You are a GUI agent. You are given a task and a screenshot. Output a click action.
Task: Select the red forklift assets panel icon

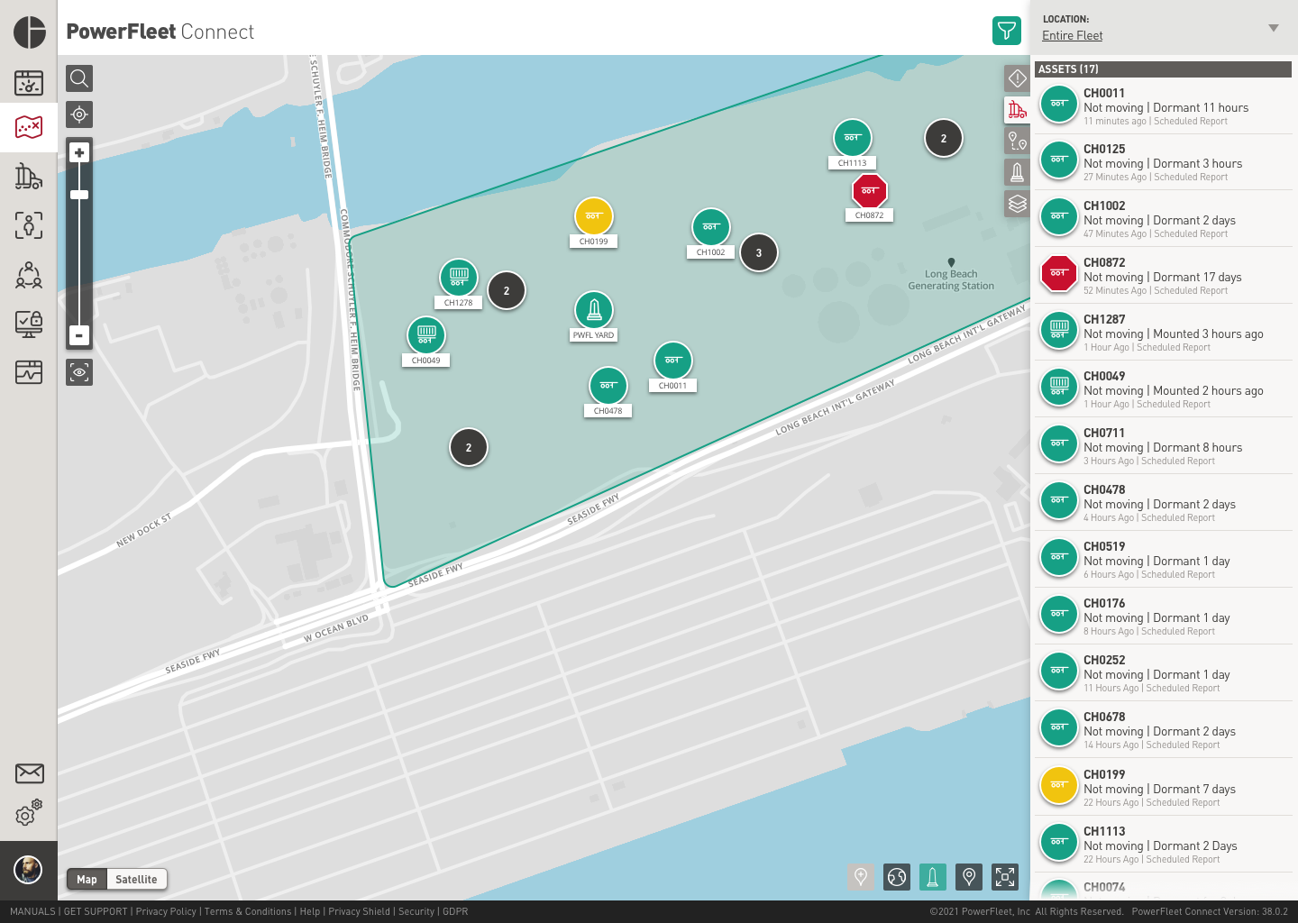1018,110
